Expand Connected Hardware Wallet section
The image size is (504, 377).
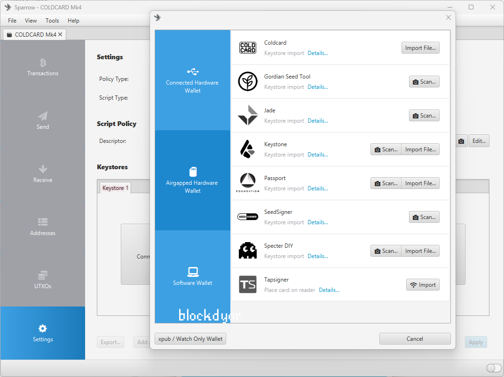coord(192,80)
